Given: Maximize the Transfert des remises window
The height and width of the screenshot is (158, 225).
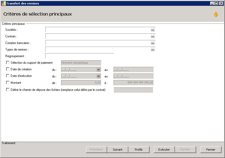Looking at the screenshot, I should [x=217, y=3].
